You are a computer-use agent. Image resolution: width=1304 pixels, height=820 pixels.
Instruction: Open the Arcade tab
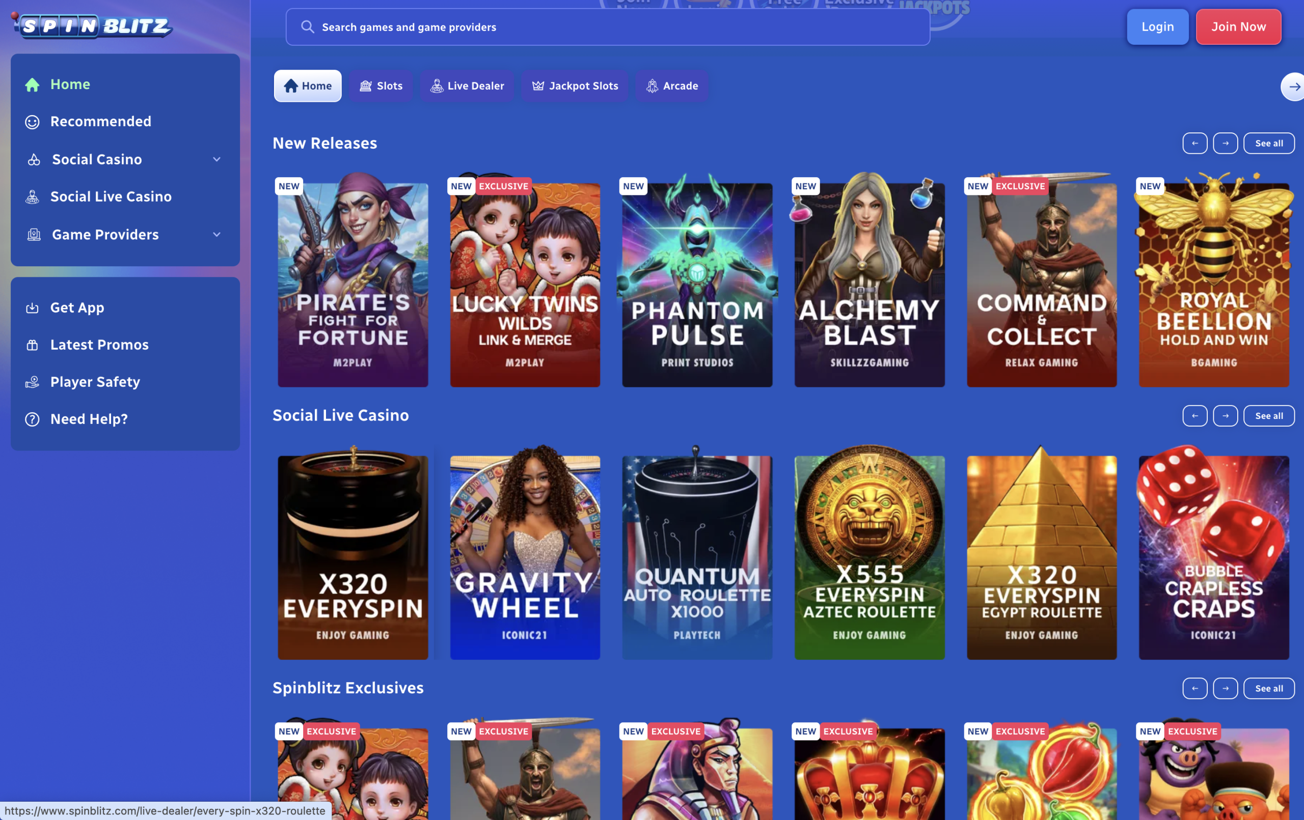671,86
